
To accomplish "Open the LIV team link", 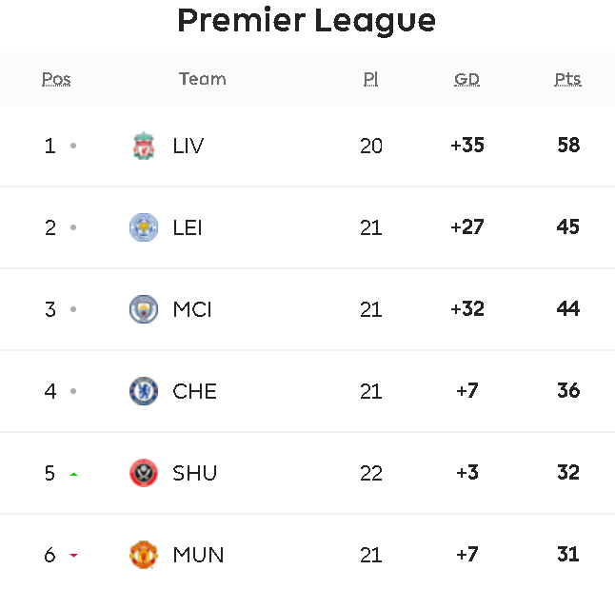I will (188, 146).
